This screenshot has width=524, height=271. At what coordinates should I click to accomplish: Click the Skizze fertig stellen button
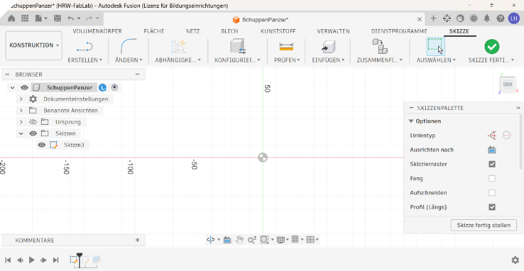click(x=484, y=225)
